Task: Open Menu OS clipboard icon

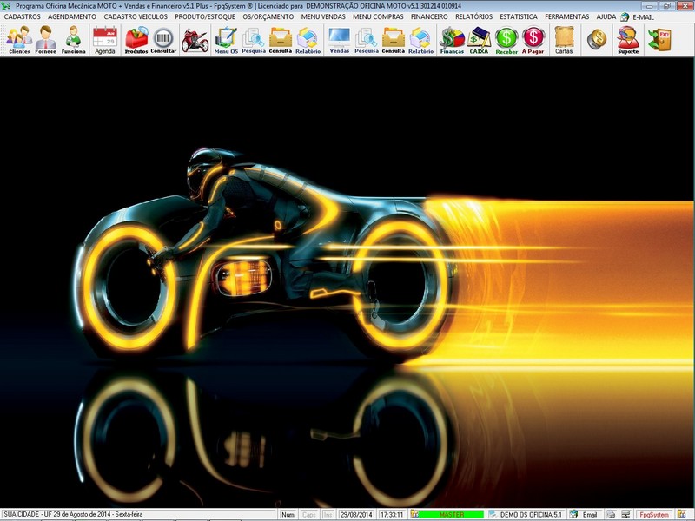Action: [x=226, y=40]
